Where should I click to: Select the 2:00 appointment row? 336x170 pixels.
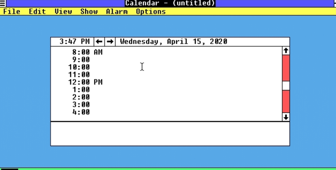tap(167, 97)
